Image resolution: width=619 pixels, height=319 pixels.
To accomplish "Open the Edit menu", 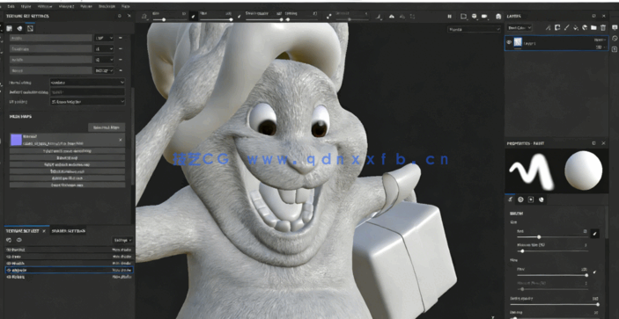I will click(11, 6).
